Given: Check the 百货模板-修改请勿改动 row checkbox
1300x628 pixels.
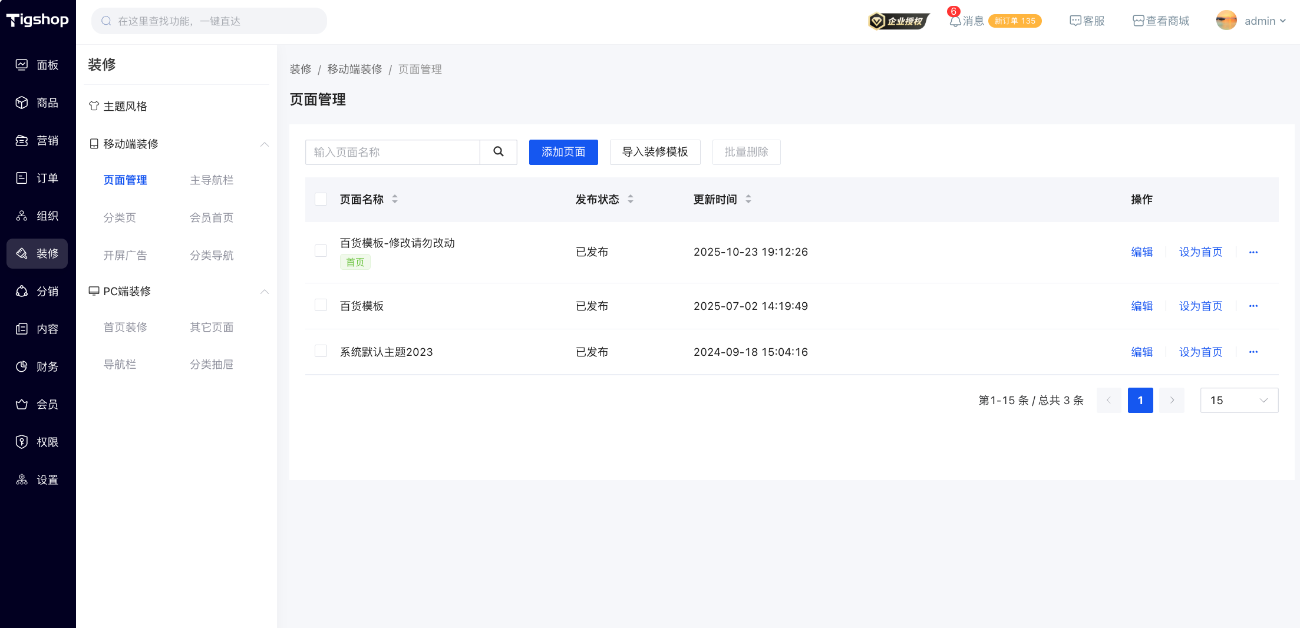Looking at the screenshot, I should click(321, 252).
